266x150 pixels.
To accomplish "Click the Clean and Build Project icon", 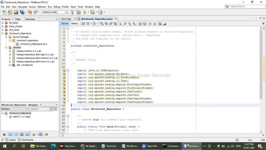I will 79,12.
